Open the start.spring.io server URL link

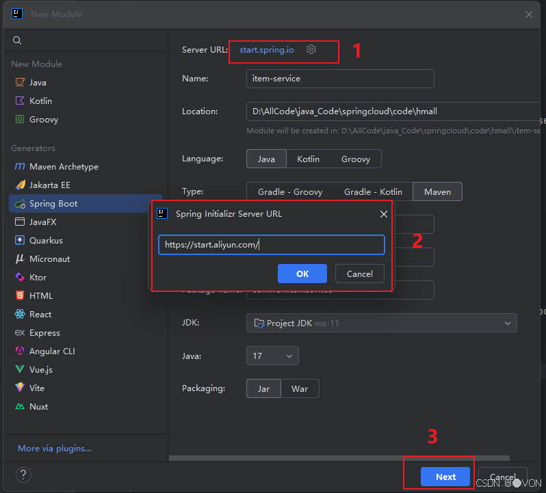coord(267,50)
